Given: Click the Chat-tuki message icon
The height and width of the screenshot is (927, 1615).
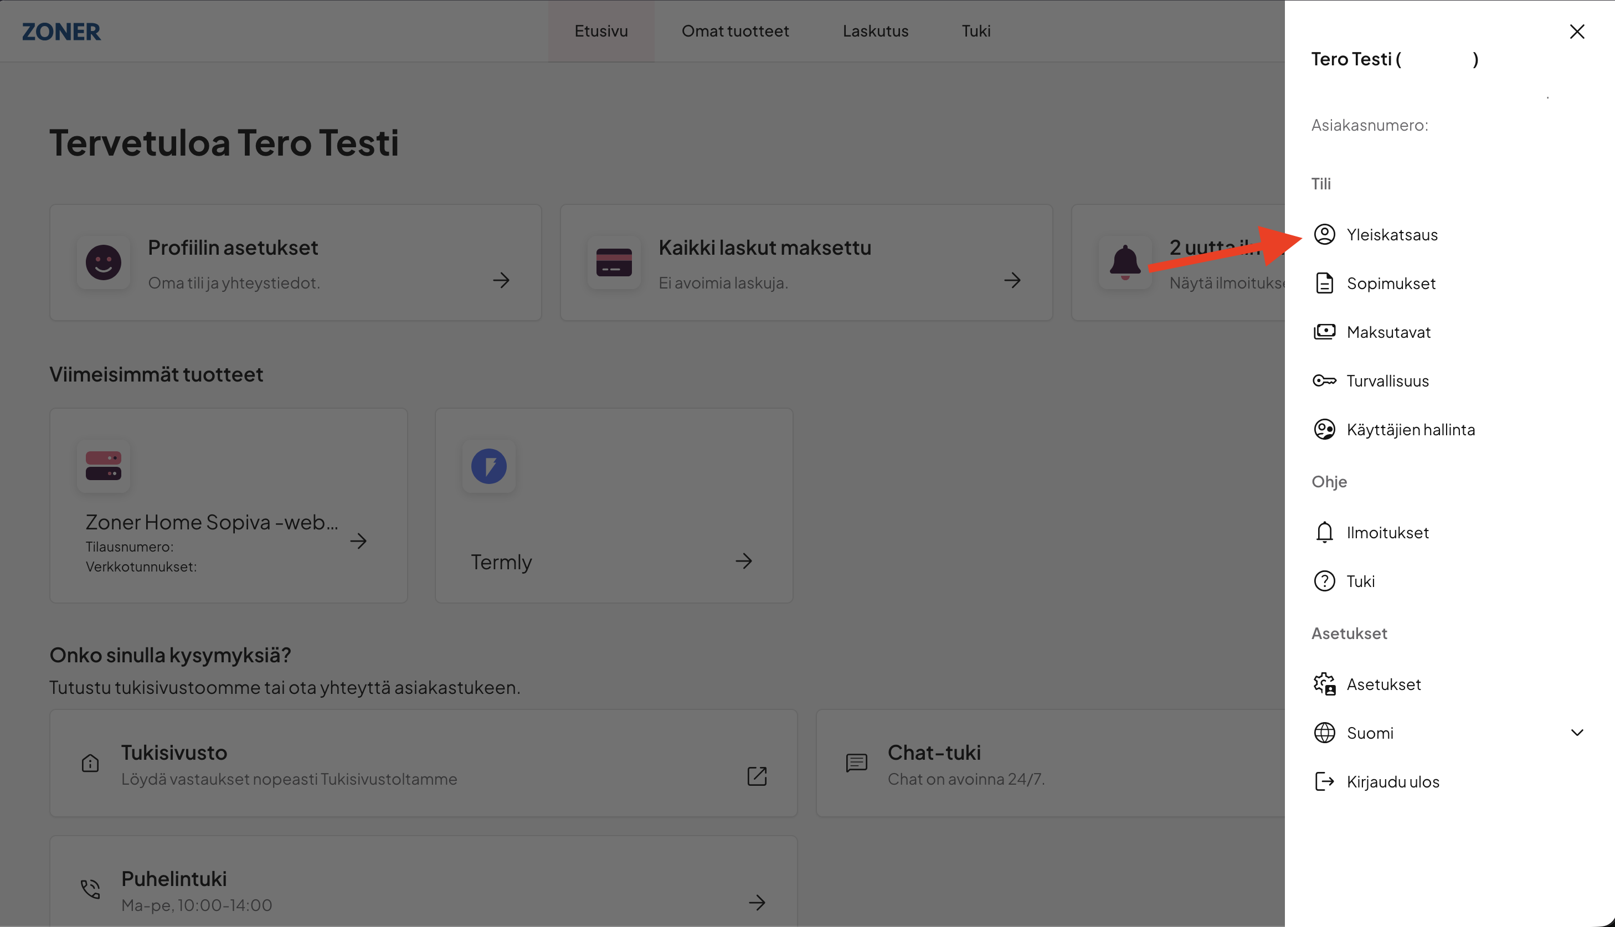Looking at the screenshot, I should (x=857, y=763).
